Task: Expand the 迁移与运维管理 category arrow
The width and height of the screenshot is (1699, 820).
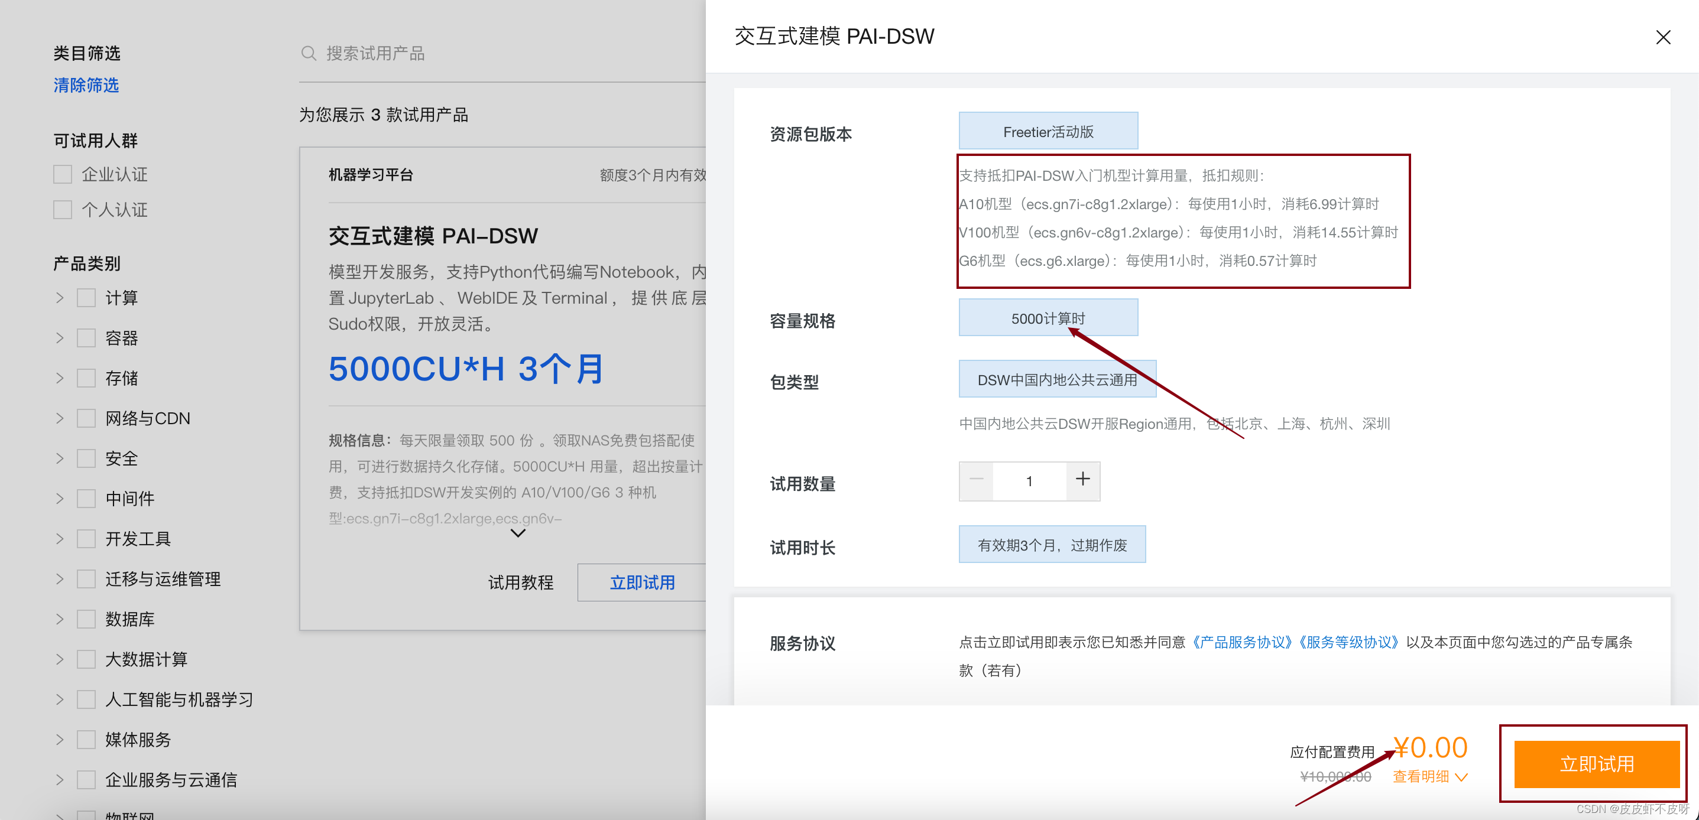Action: (x=60, y=580)
